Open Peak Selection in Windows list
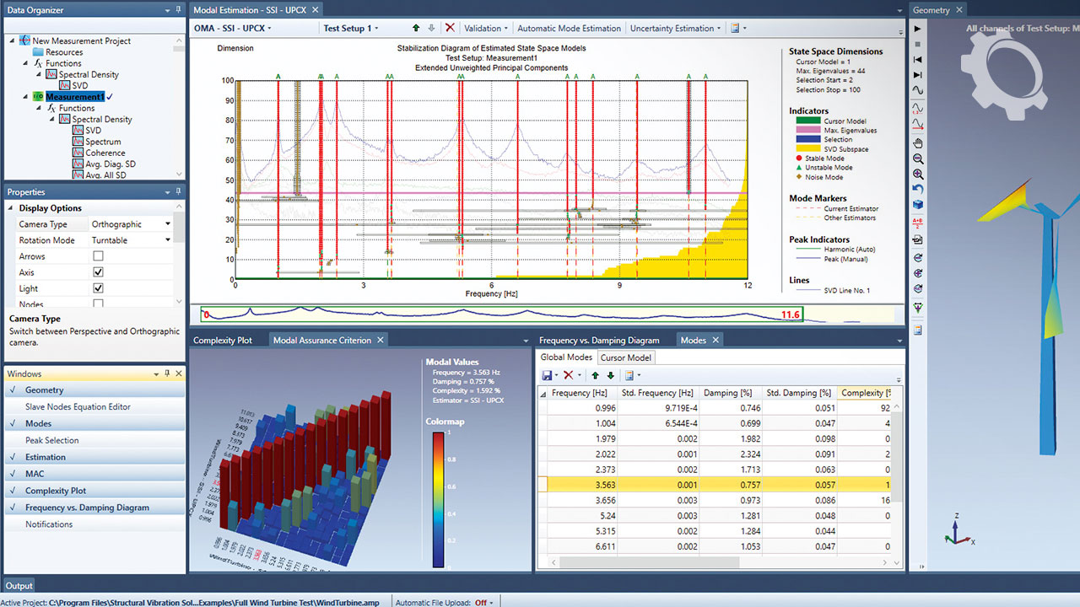Viewport: 1080px width, 607px height. [52, 440]
